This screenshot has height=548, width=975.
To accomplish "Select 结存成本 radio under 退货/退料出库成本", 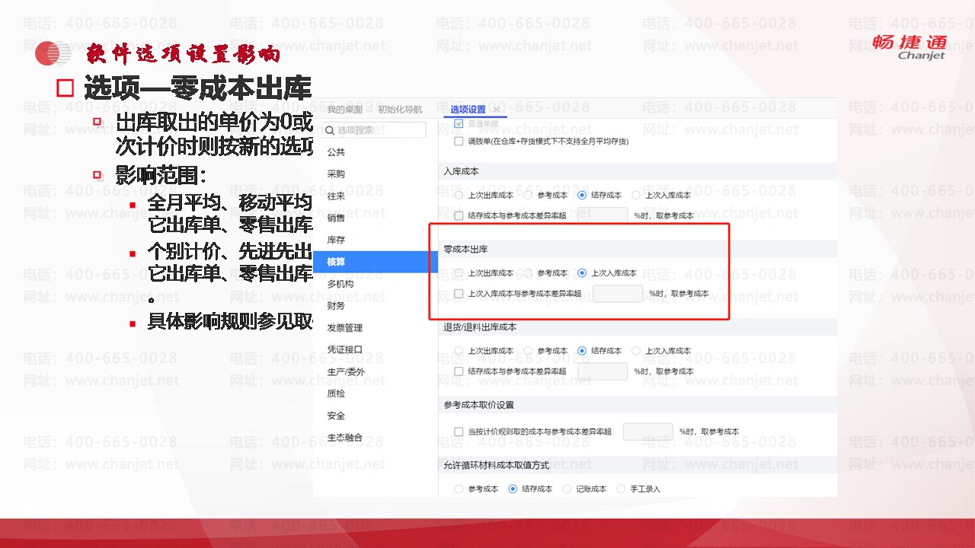I will point(582,351).
